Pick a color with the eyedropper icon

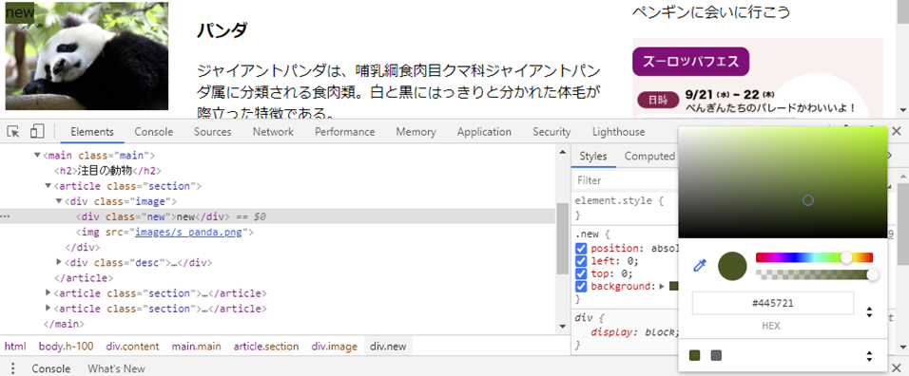click(701, 266)
